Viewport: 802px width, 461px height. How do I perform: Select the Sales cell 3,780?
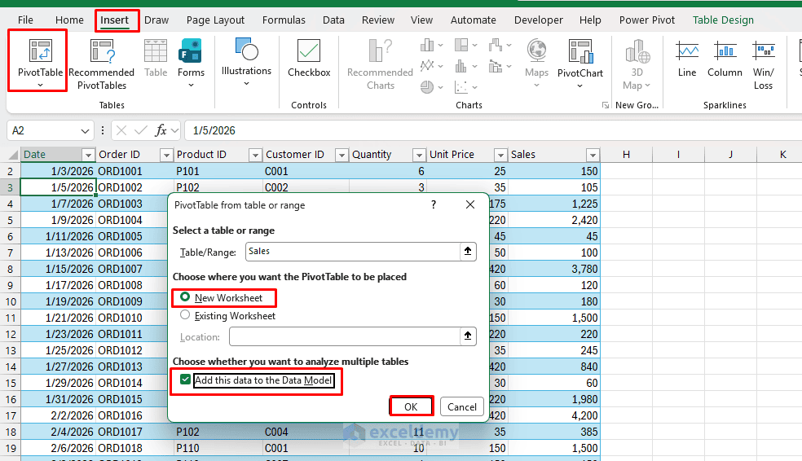[x=554, y=269]
